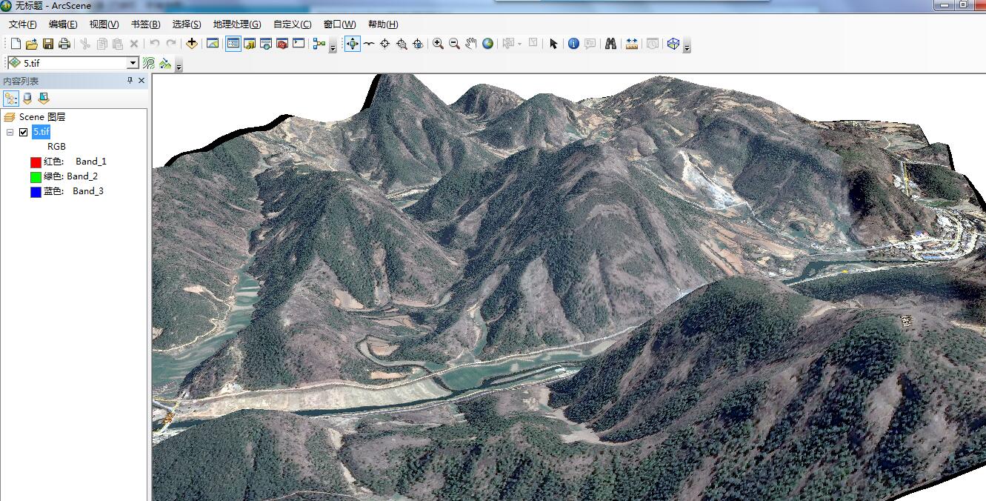Image resolution: width=986 pixels, height=501 pixels.
Task: Open the Catalog window icon
Action: tap(250, 44)
